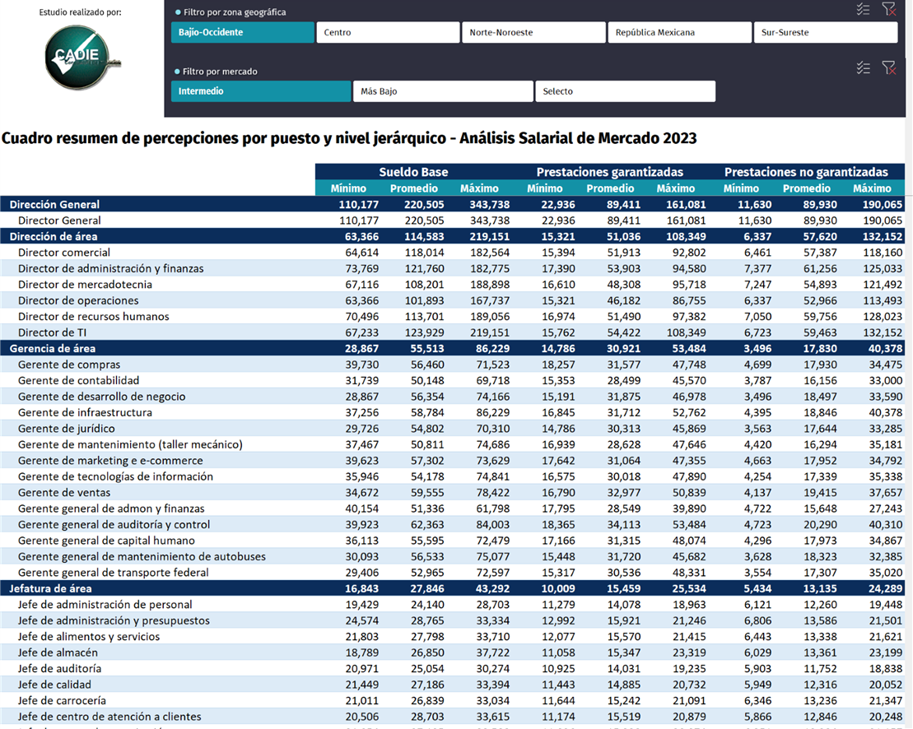Select the Sueldo Base column header
The image size is (913, 729).
(x=413, y=172)
